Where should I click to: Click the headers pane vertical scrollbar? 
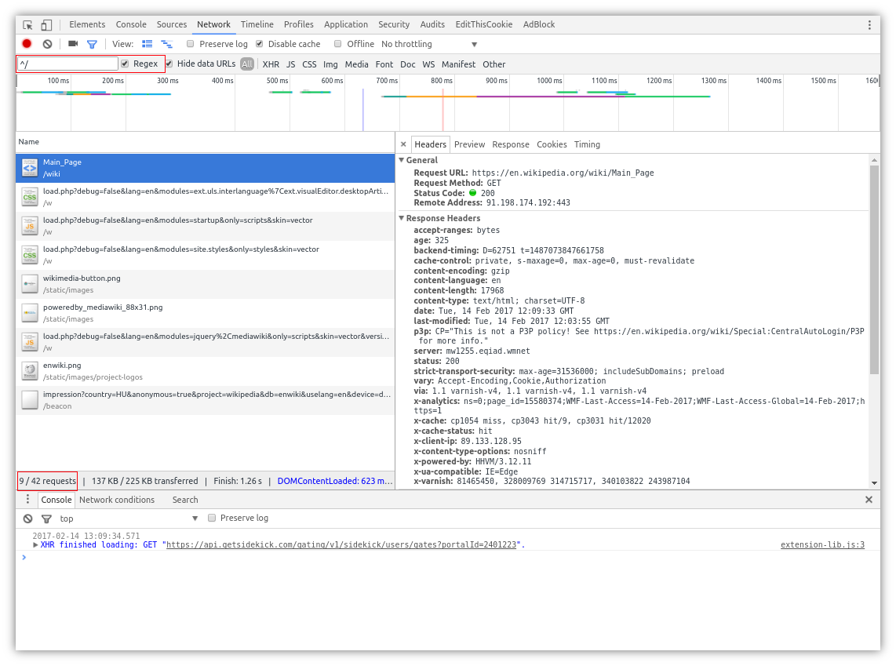point(874,270)
